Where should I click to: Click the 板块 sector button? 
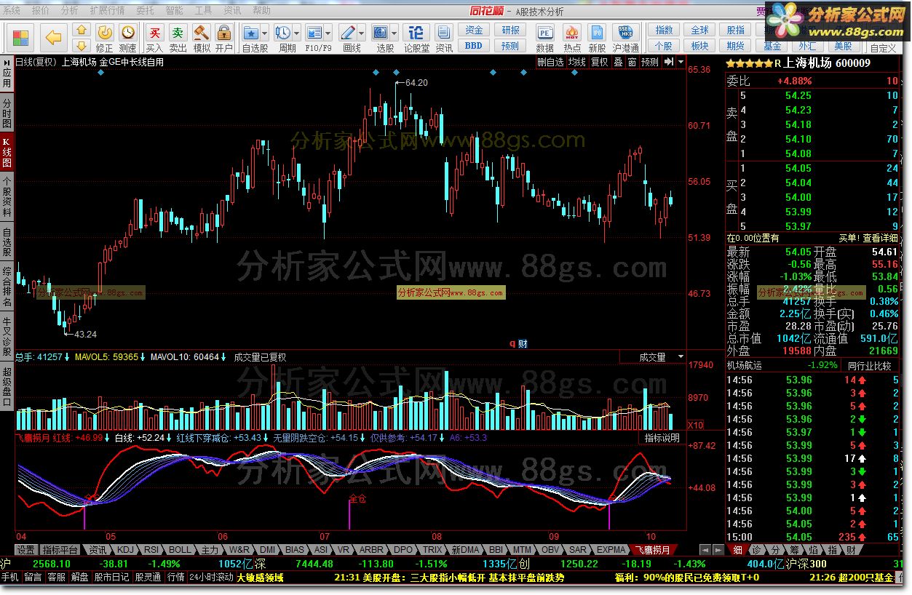coord(699,46)
